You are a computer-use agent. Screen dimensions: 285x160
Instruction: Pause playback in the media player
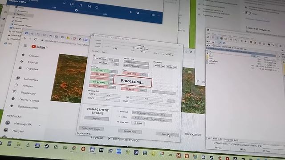click(81, 5)
